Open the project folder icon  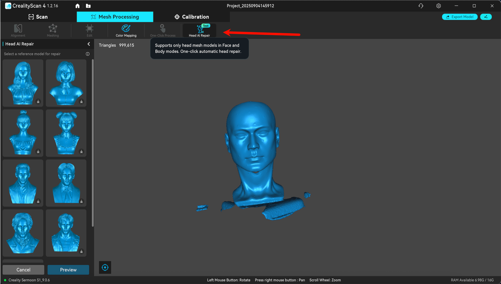pos(88,6)
